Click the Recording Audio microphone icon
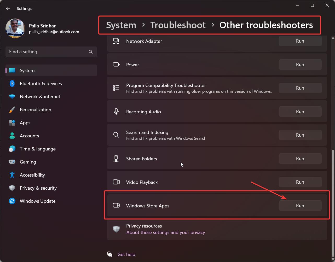This screenshot has width=335, height=262. tap(116, 112)
